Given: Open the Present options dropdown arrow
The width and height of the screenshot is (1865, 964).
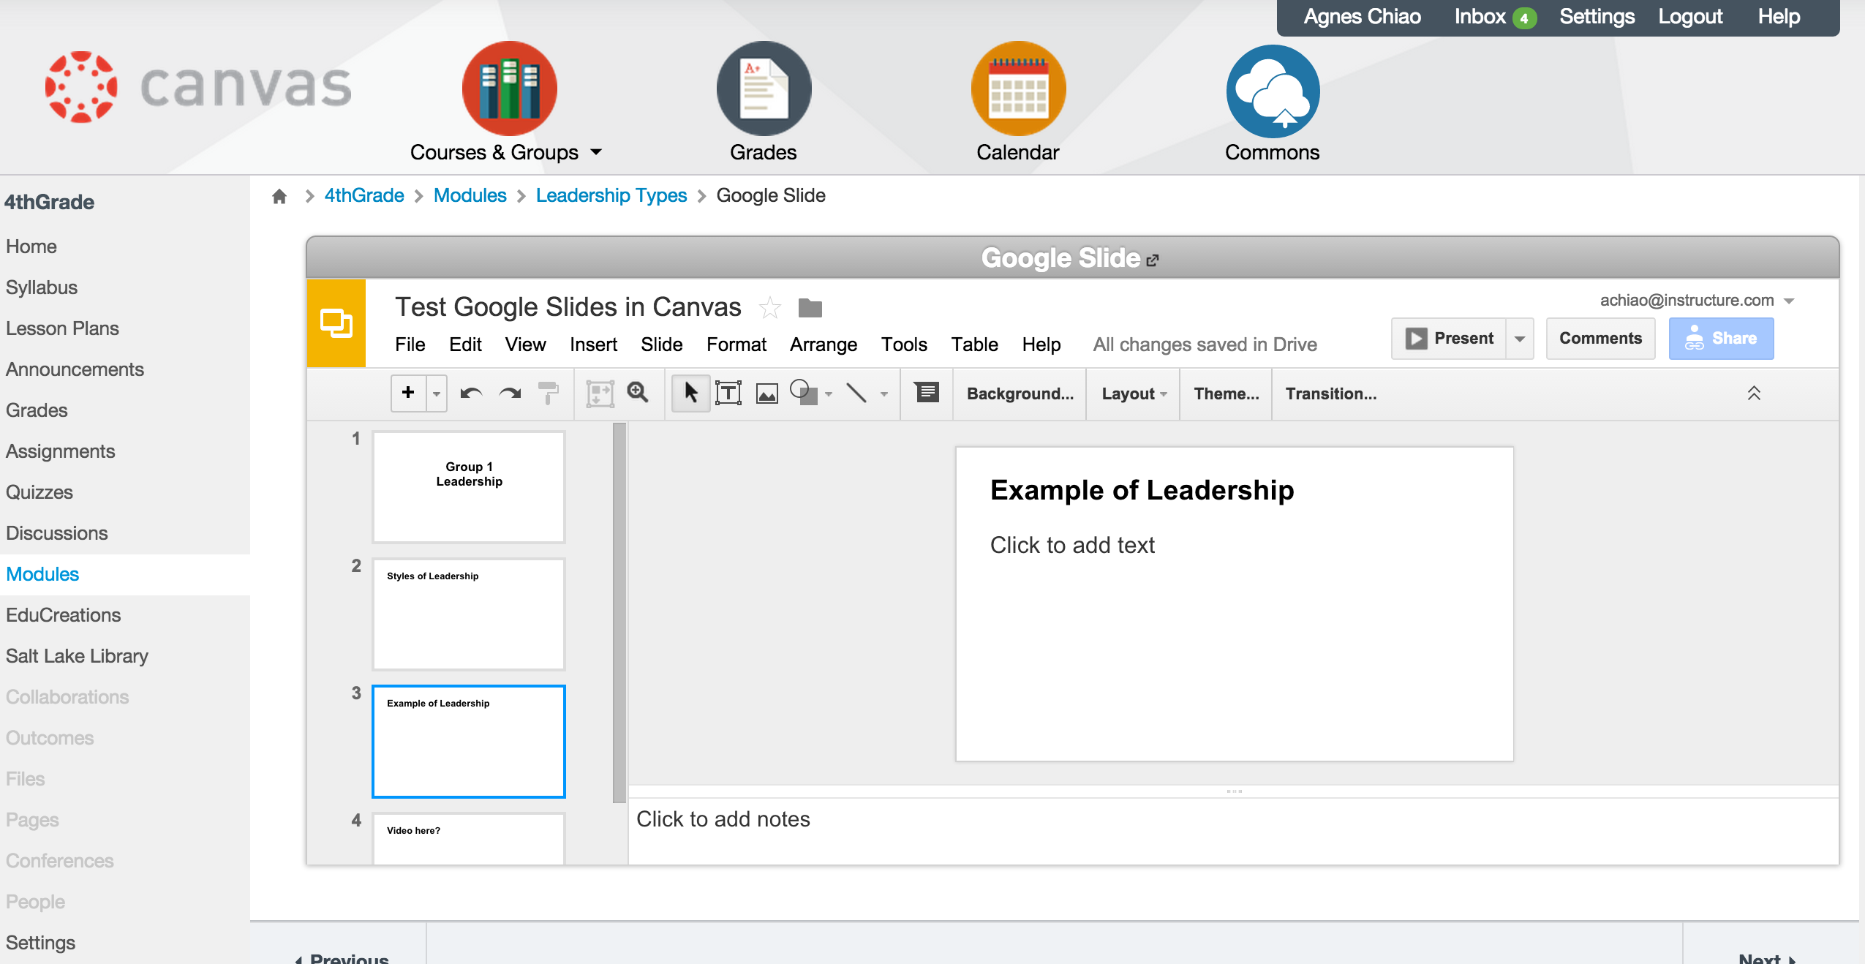Looking at the screenshot, I should pos(1520,339).
